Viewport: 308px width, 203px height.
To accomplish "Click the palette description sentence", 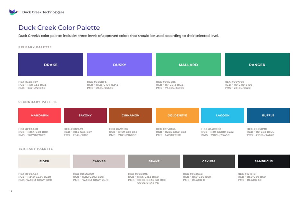I will [x=119, y=36].
